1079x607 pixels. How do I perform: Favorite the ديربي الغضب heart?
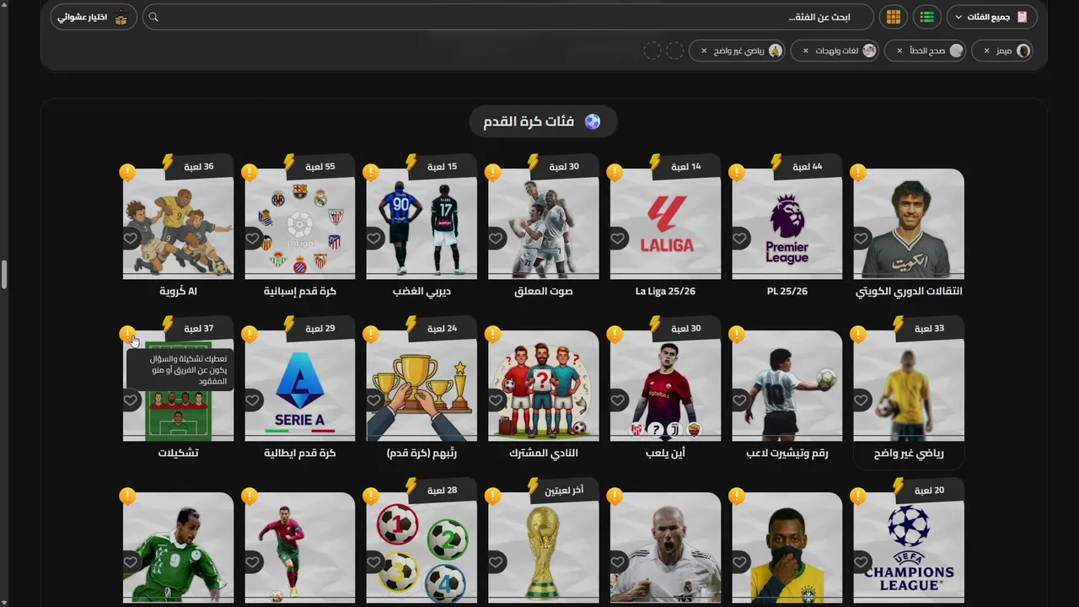374,239
